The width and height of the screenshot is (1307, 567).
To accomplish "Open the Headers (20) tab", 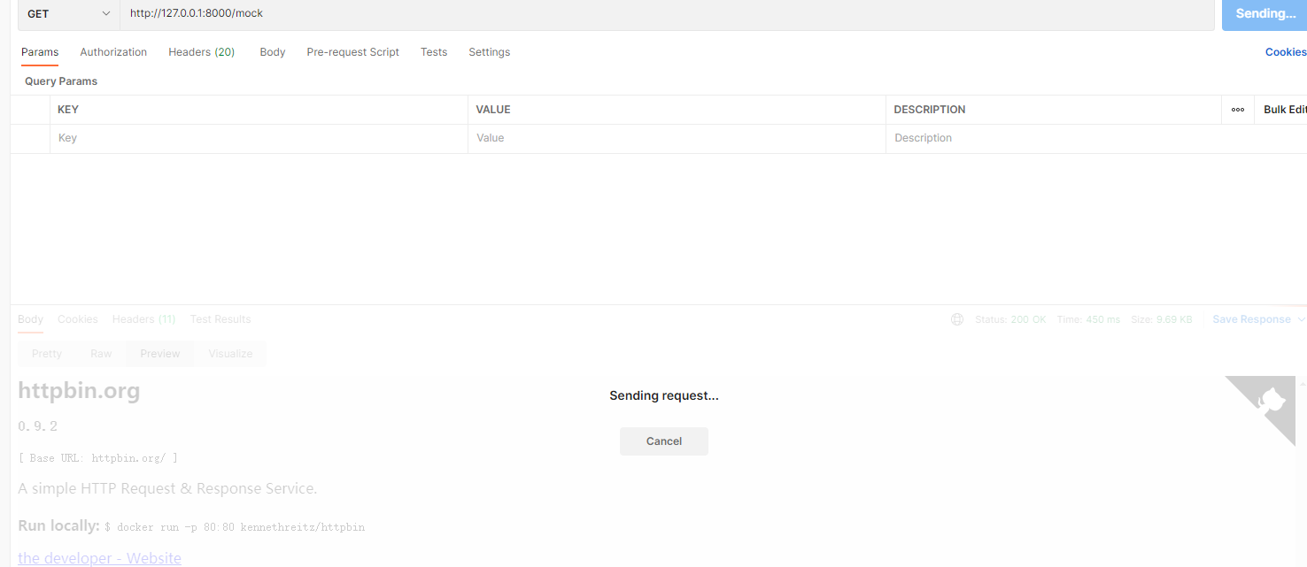I will (202, 52).
